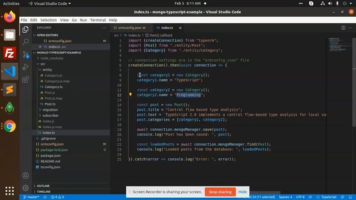Expand the node_modules folder
Screen dimensions: 356x200
click(x=52, y=58)
